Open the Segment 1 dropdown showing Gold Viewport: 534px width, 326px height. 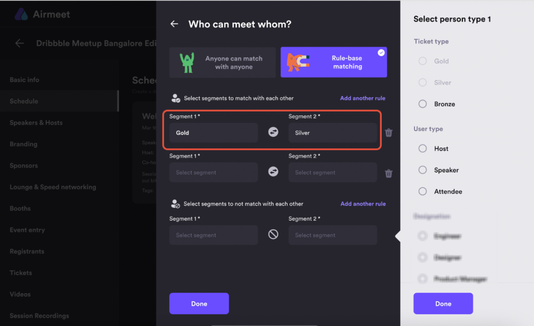tap(213, 133)
